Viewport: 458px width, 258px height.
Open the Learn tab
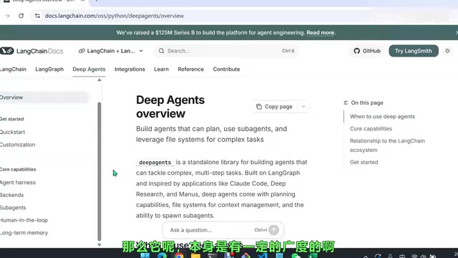point(161,70)
